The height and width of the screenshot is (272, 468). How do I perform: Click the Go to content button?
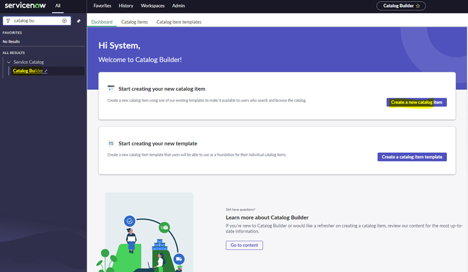[244, 245]
